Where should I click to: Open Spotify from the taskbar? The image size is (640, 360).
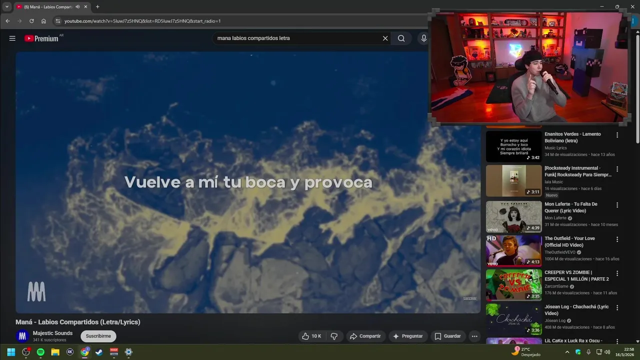coord(40,352)
